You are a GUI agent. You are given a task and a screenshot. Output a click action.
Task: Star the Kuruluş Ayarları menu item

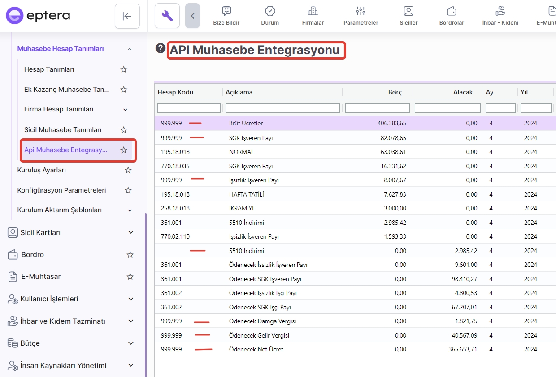[128, 170]
